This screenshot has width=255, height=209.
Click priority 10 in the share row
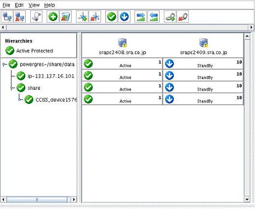(239, 86)
